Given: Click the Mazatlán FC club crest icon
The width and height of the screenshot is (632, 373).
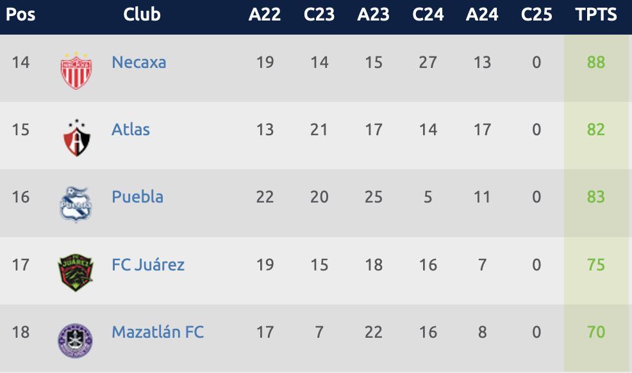Looking at the screenshot, I should (x=76, y=340).
